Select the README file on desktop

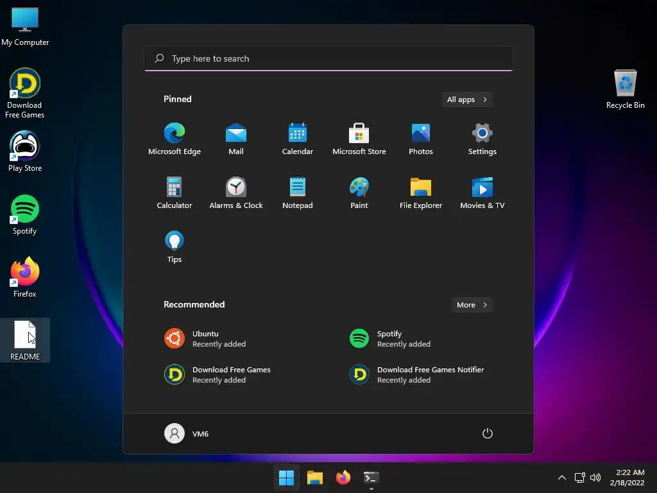[25, 340]
